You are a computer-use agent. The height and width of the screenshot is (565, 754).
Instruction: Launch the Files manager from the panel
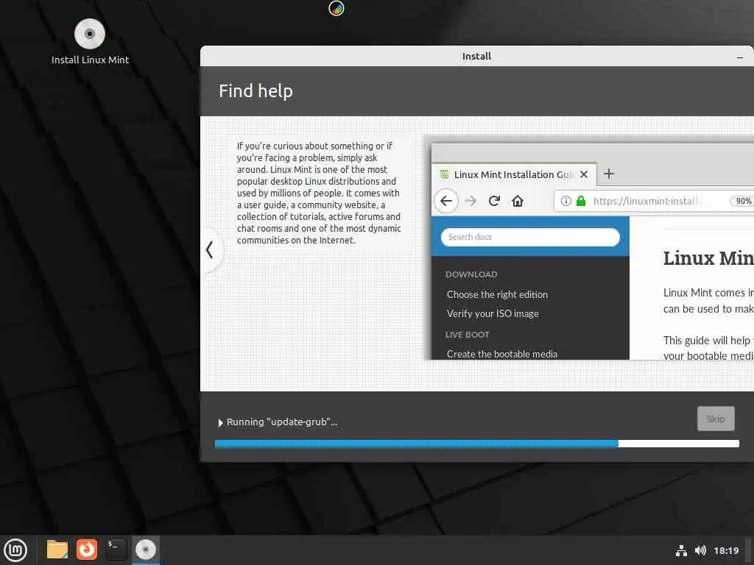pyautogui.click(x=57, y=550)
